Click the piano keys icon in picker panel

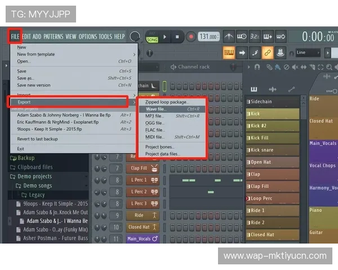[x=254, y=89]
